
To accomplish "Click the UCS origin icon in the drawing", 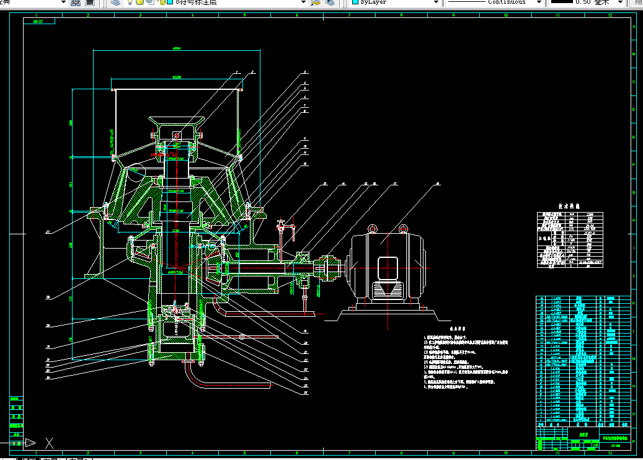I will click(30, 443).
